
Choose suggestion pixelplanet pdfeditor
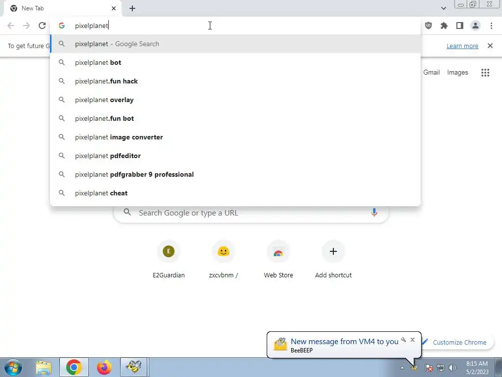(235, 156)
